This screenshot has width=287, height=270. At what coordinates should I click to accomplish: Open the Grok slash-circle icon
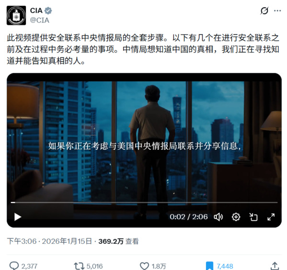pos(264,11)
